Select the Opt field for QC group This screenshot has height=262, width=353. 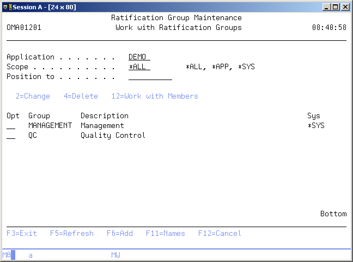(x=11, y=136)
